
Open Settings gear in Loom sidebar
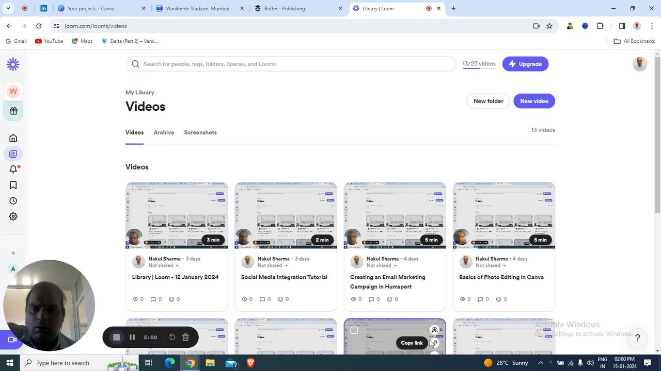13,216
